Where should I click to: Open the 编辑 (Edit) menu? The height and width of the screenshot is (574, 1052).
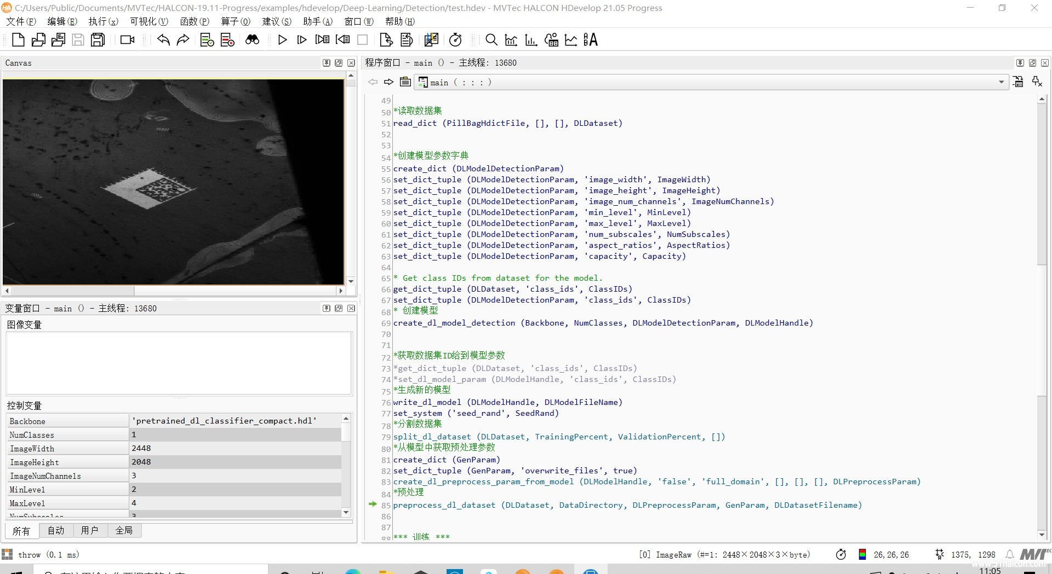[x=62, y=21]
